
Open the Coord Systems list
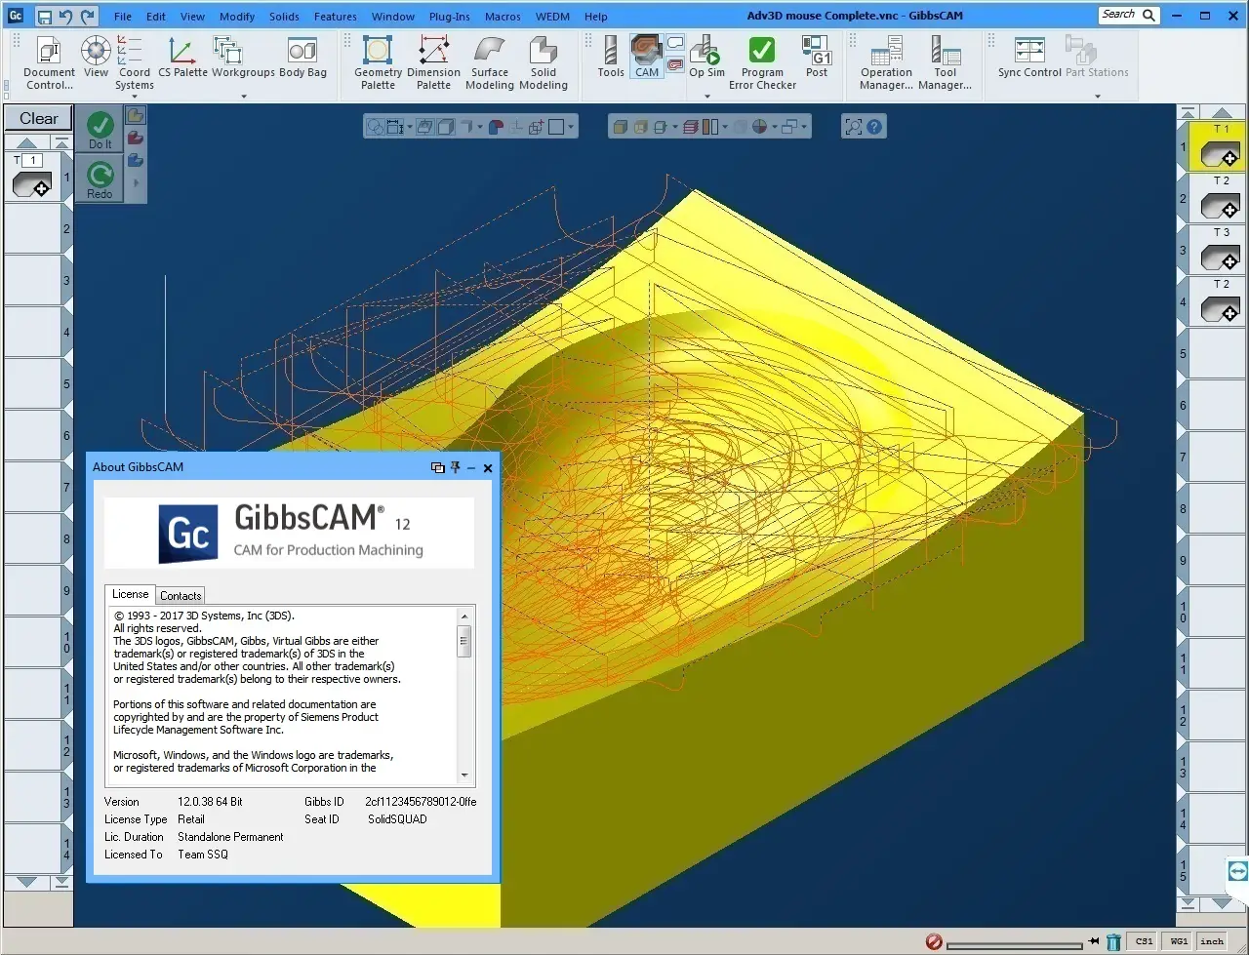click(x=134, y=62)
